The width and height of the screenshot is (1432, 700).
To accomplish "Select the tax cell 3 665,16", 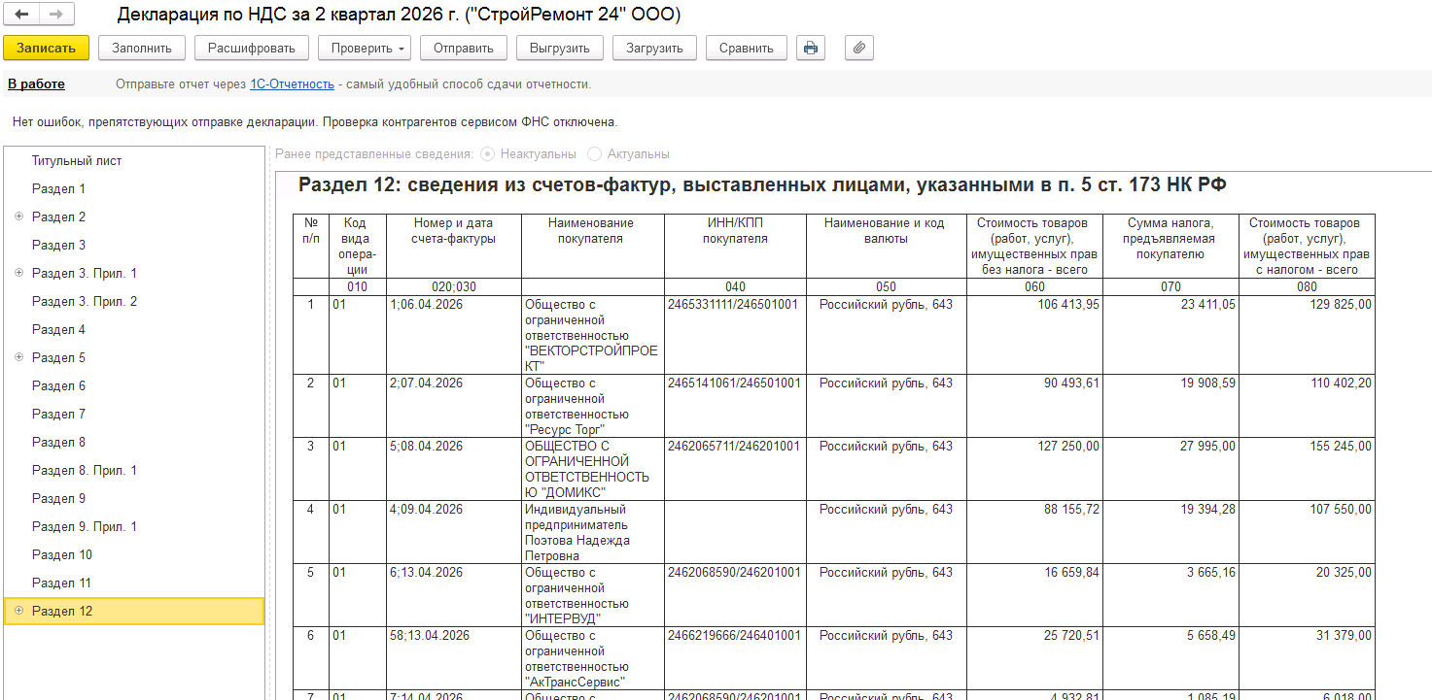I will (1170, 595).
